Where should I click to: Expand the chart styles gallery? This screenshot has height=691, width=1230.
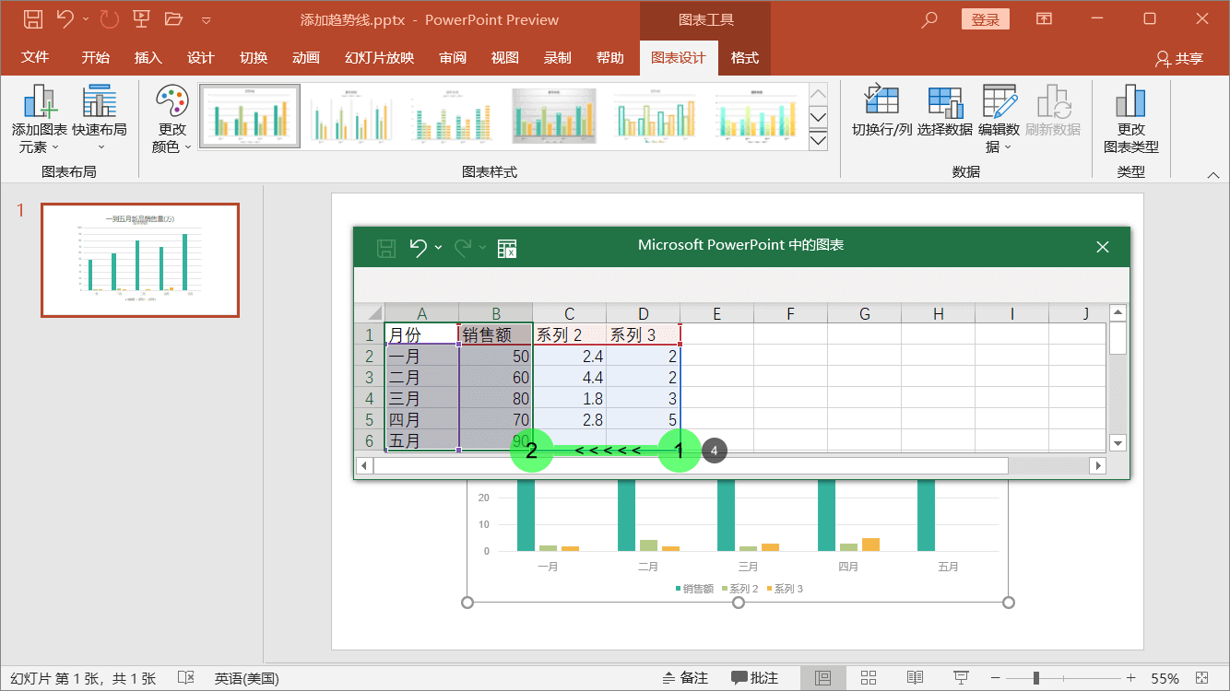coord(818,140)
